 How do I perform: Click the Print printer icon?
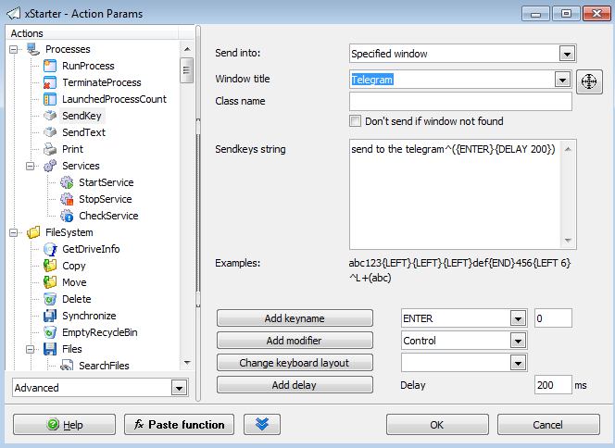[x=50, y=149]
